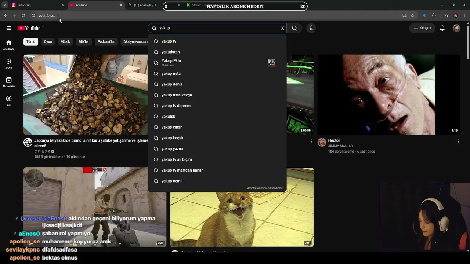
Task: Visit the プロセスX channel name
Action: click(x=42, y=151)
